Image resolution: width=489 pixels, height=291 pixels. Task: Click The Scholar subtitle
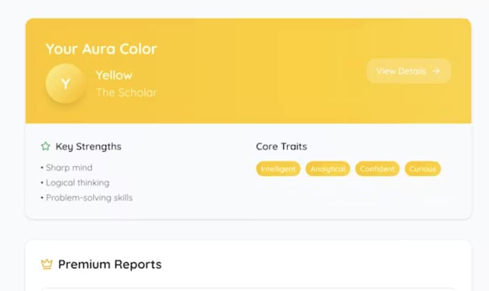tap(127, 93)
